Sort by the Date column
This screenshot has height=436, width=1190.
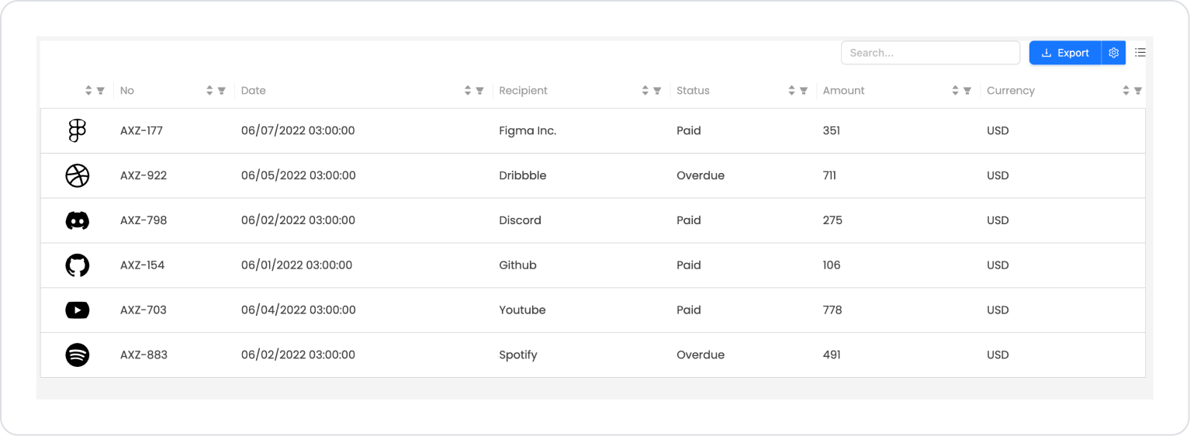(468, 91)
